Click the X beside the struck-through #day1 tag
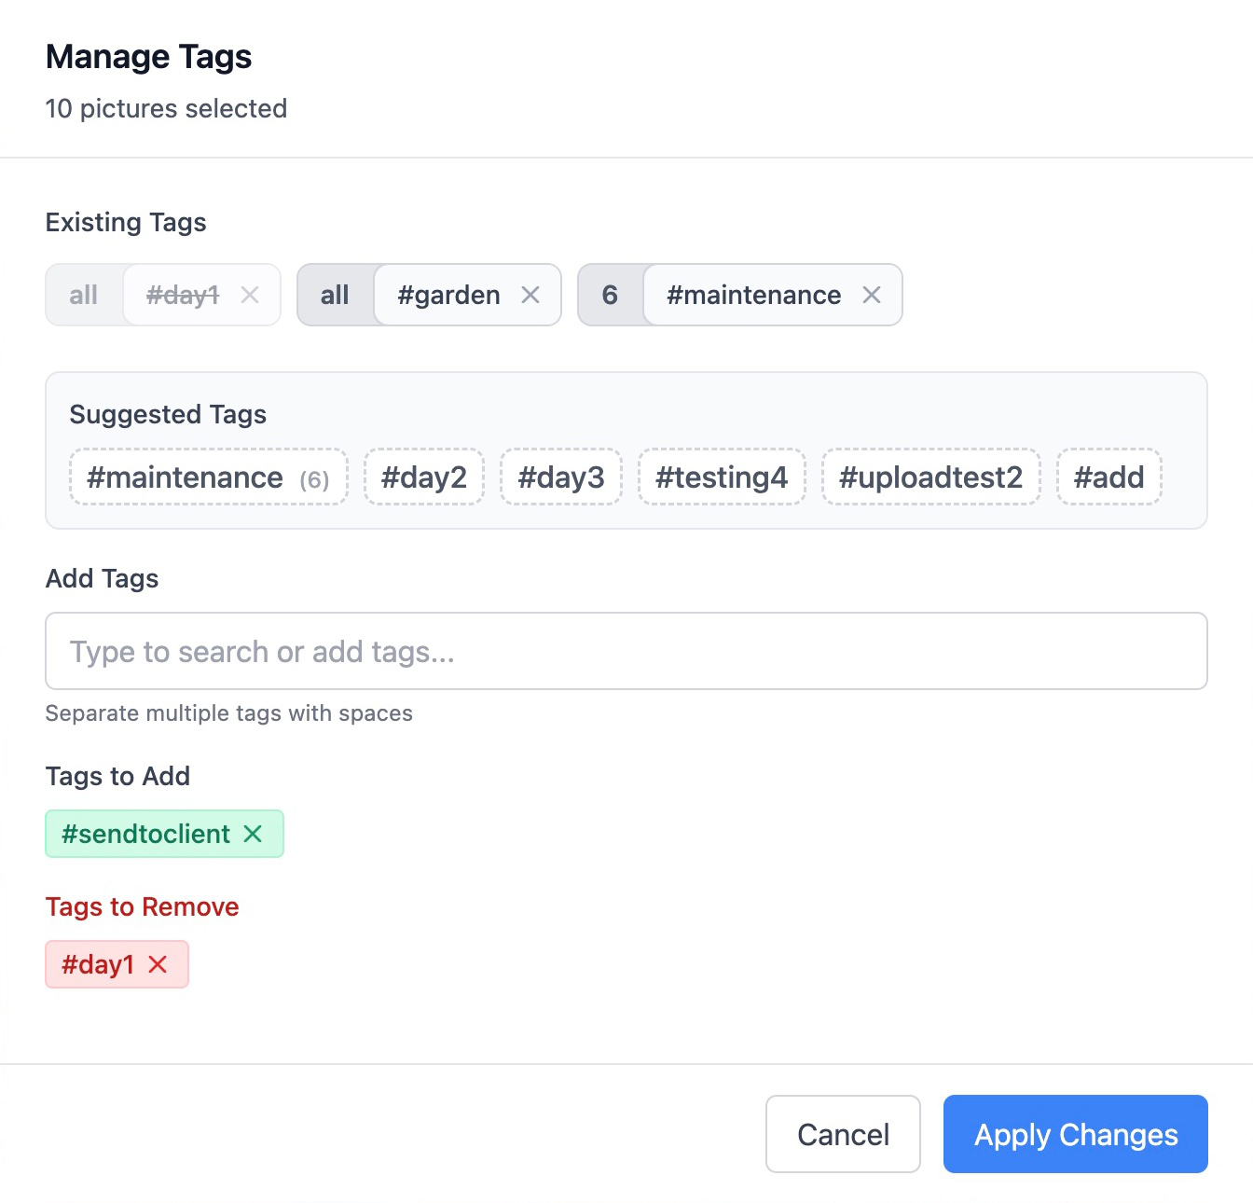 pyautogui.click(x=250, y=295)
